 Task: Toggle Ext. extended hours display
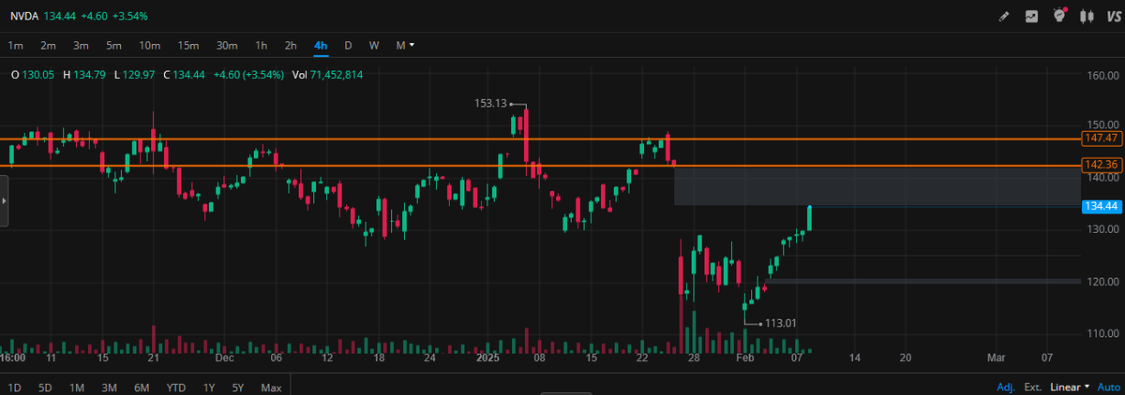point(1033,387)
